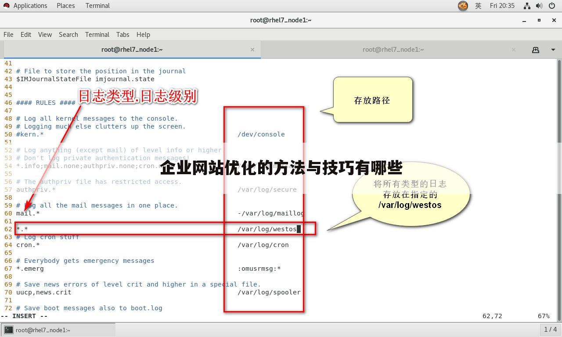The width and height of the screenshot is (562, 337).
Task: Open the top panel Terminal app menu
Action: [97, 6]
